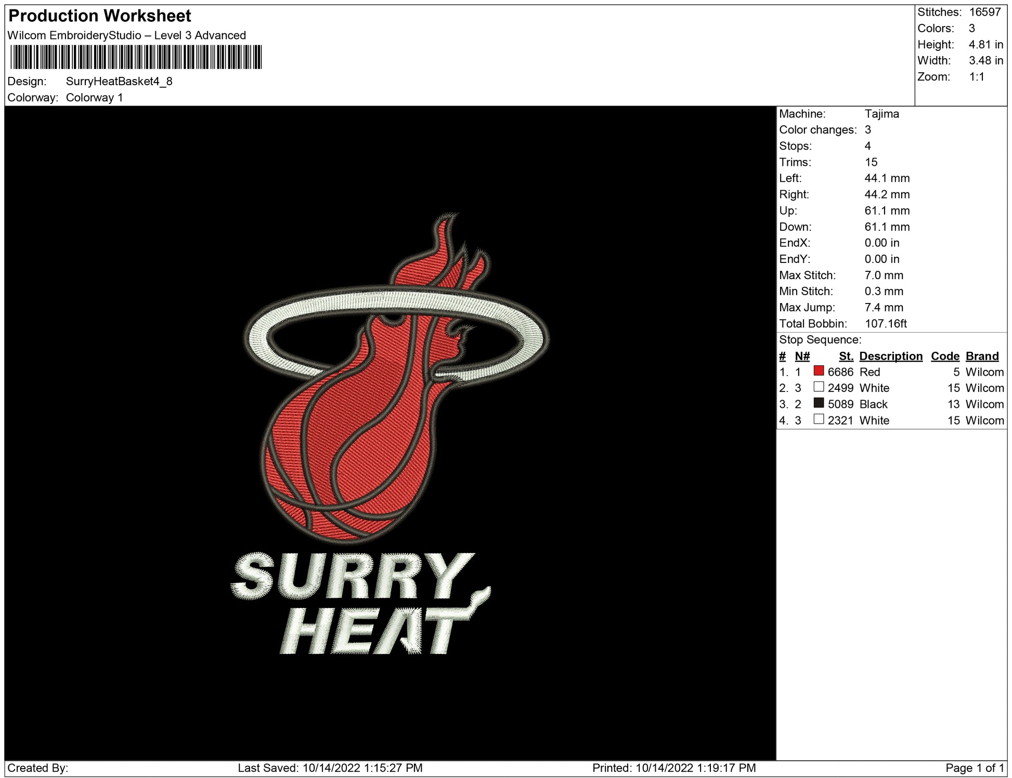Click the Page 1 of 1 label
1012x778 pixels.
974,768
